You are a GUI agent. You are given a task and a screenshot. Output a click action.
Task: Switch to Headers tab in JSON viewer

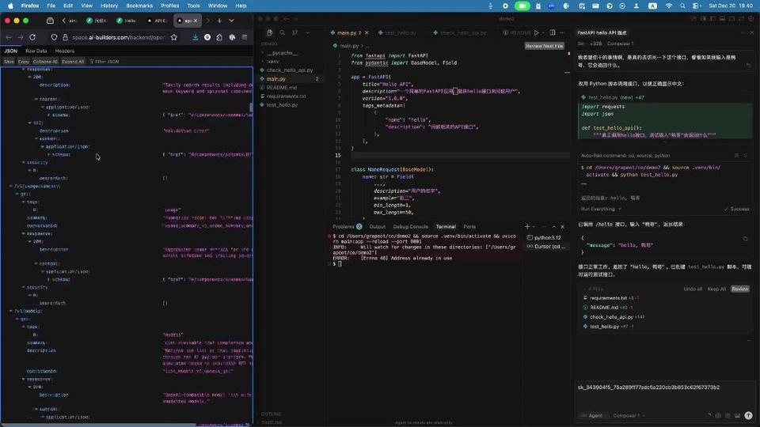(x=64, y=51)
